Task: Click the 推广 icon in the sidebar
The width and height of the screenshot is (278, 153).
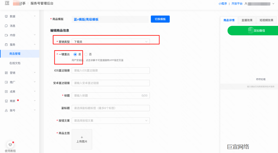Action: tap(6, 82)
